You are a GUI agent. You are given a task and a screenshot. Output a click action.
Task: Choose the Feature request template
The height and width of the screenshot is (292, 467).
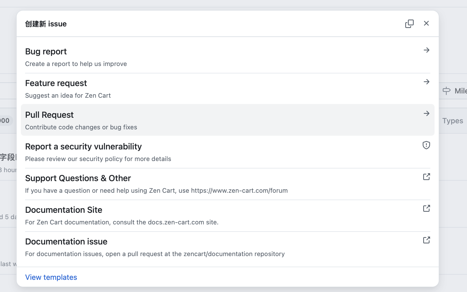click(x=227, y=89)
